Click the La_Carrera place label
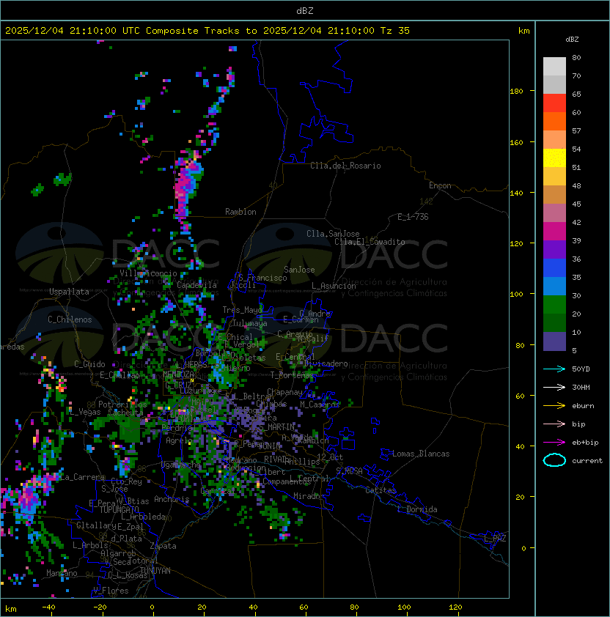Image resolution: width=610 pixels, height=617 pixels. (x=83, y=477)
